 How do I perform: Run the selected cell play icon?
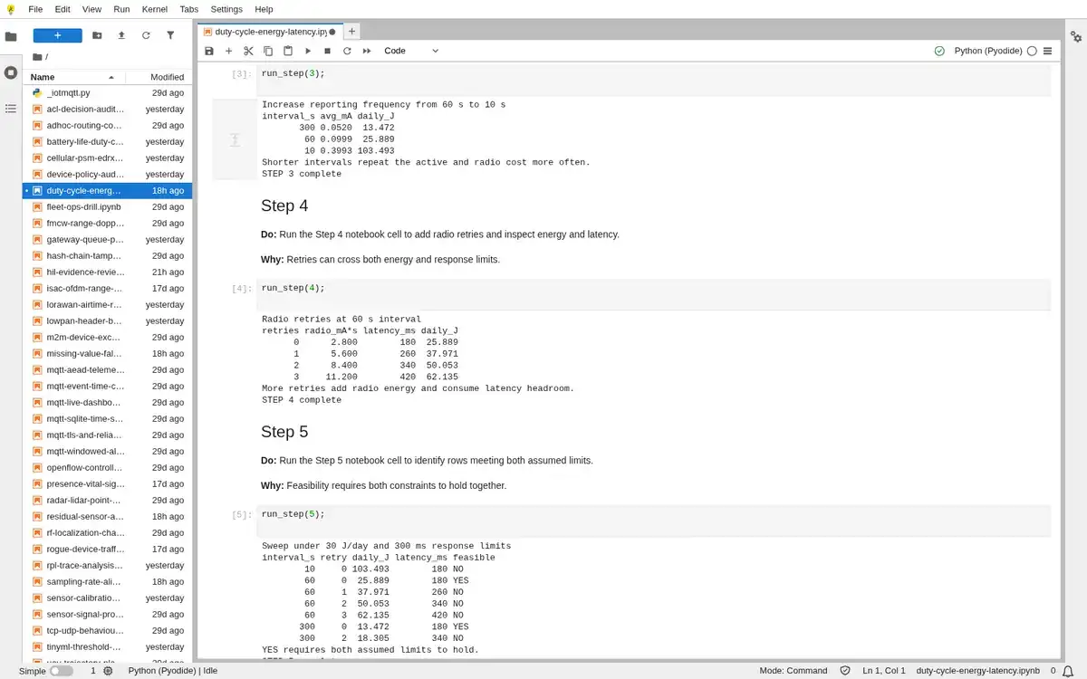[x=308, y=51]
